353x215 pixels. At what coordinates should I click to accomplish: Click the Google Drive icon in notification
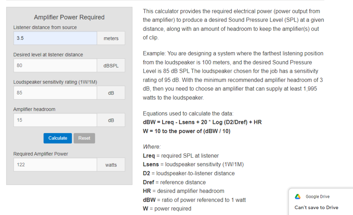tap(297, 197)
